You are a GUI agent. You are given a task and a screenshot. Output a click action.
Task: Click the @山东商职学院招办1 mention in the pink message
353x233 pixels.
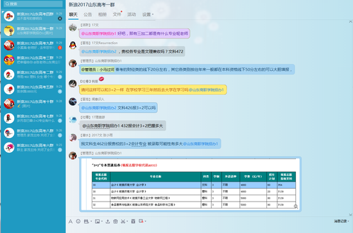(x=99, y=33)
